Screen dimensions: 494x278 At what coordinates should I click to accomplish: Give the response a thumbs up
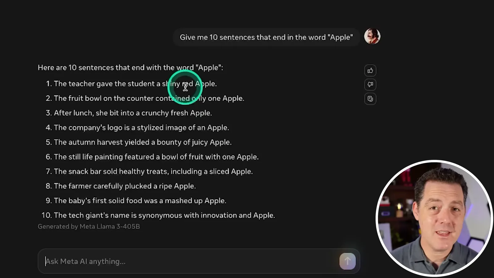coord(370,70)
